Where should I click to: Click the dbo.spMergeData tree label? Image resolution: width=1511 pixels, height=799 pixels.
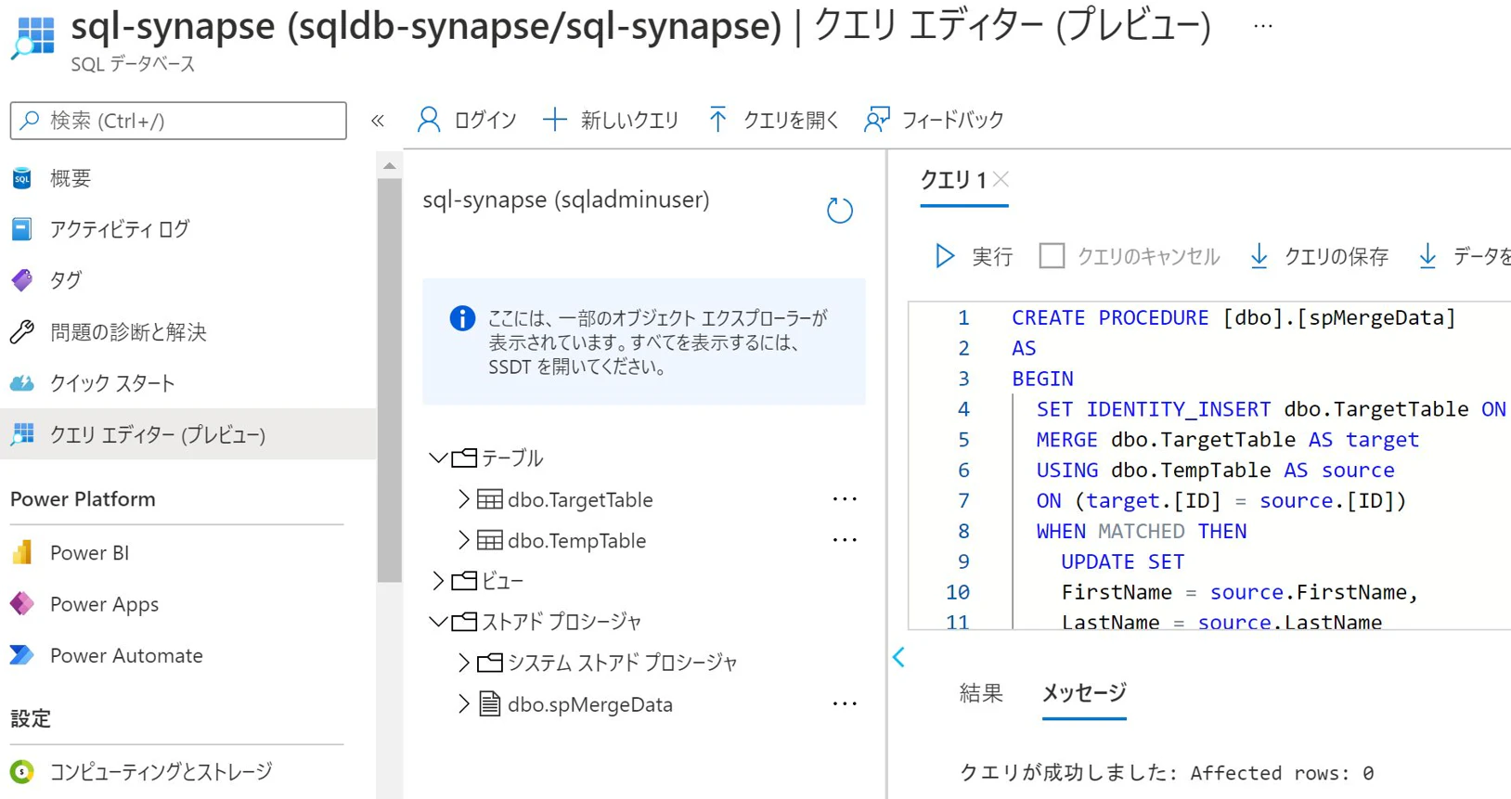tap(590, 704)
